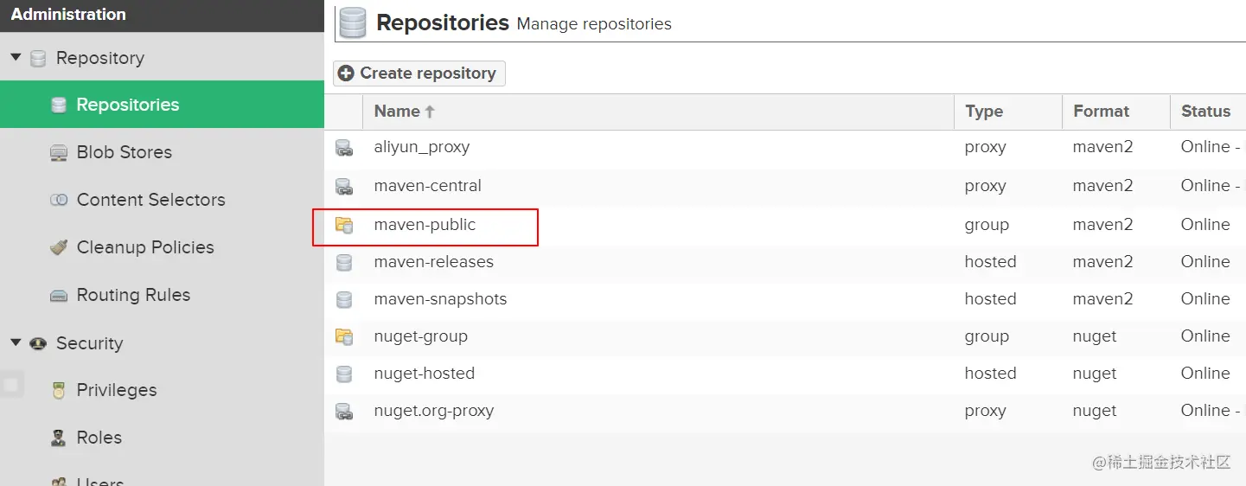Click the Cleanup Policies broom icon

pos(59,248)
